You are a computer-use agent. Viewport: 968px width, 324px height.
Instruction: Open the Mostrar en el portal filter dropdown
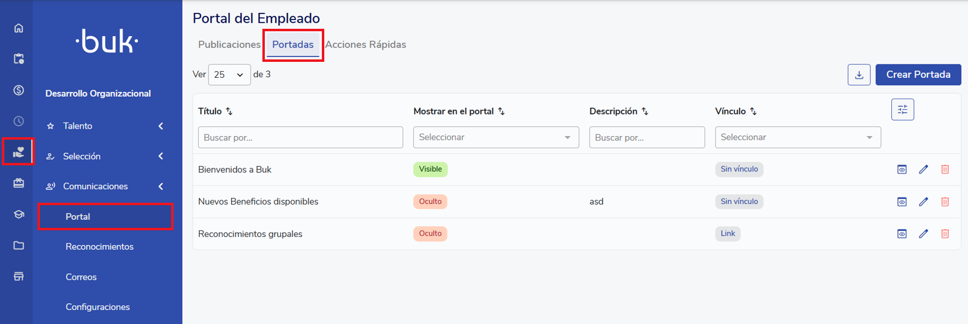[495, 137]
